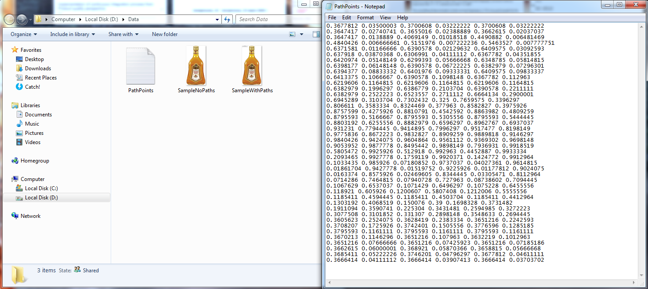Select the SampleWithPaths image file

tap(252, 66)
